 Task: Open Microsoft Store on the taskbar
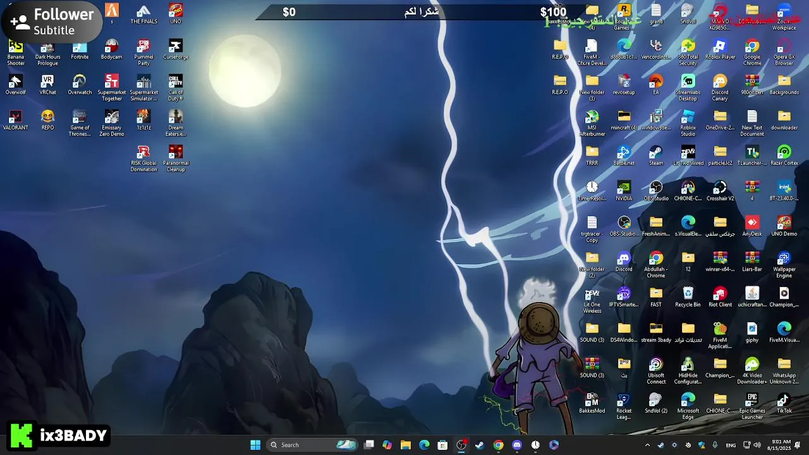tap(442, 445)
